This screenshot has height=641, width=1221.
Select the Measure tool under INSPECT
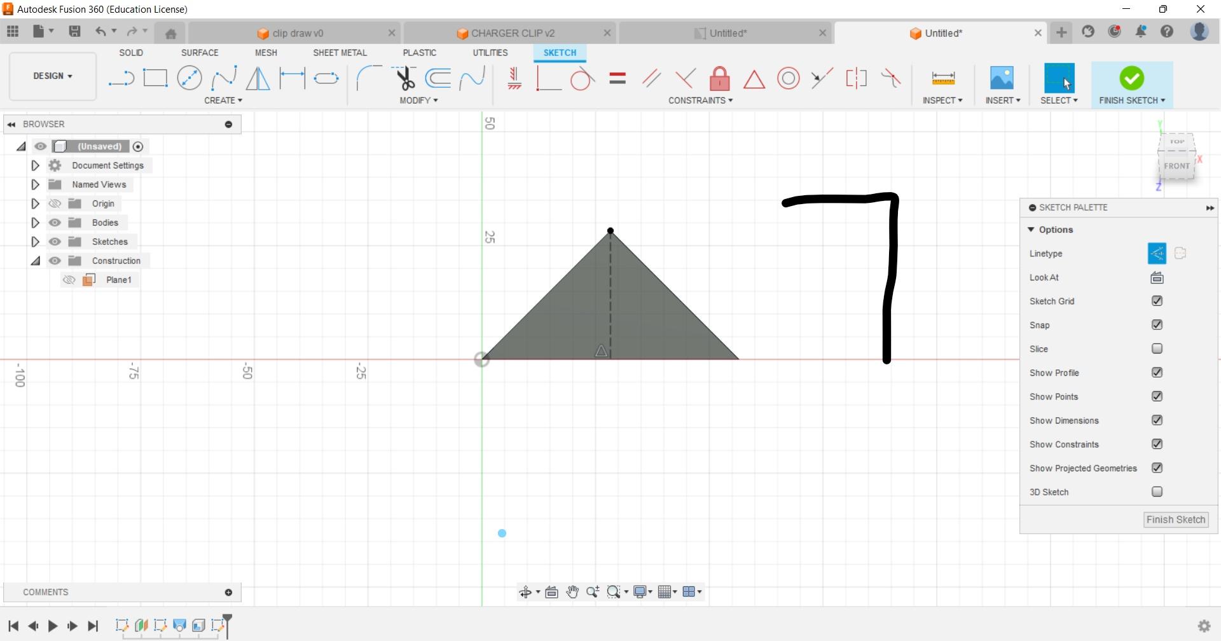[943, 78]
